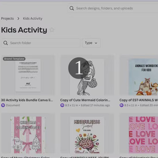Click the design icon beside Document label
Screen dimensions: 158x158
[3, 105]
